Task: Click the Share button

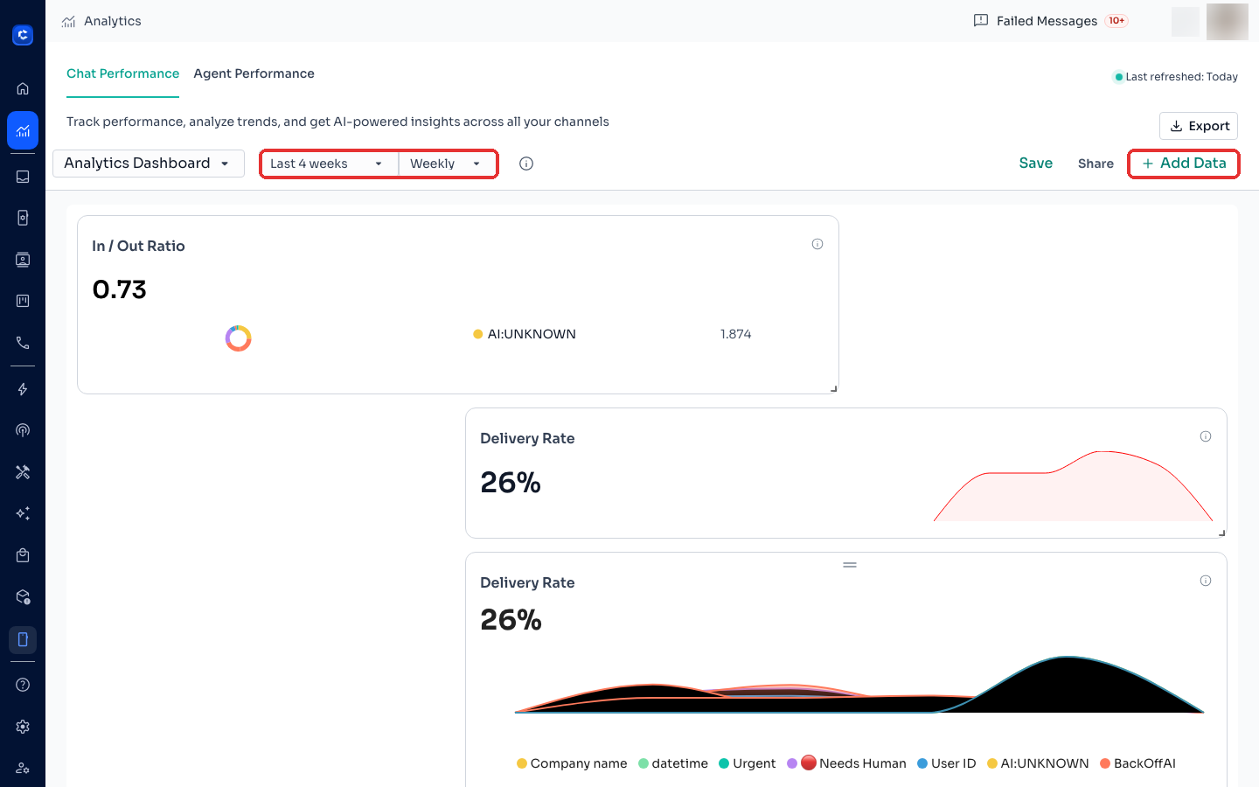Action: pos(1096,164)
